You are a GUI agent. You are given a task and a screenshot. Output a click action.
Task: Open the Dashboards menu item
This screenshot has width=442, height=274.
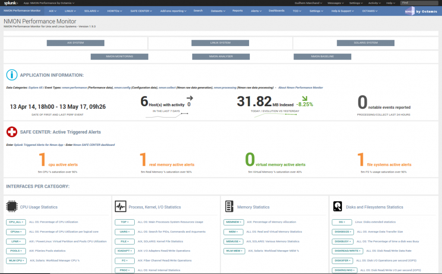tap(277, 11)
